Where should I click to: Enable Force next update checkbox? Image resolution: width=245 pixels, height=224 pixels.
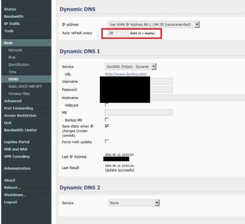point(107,141)
